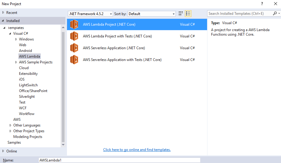Collapse the Installed section

point(3,21)
